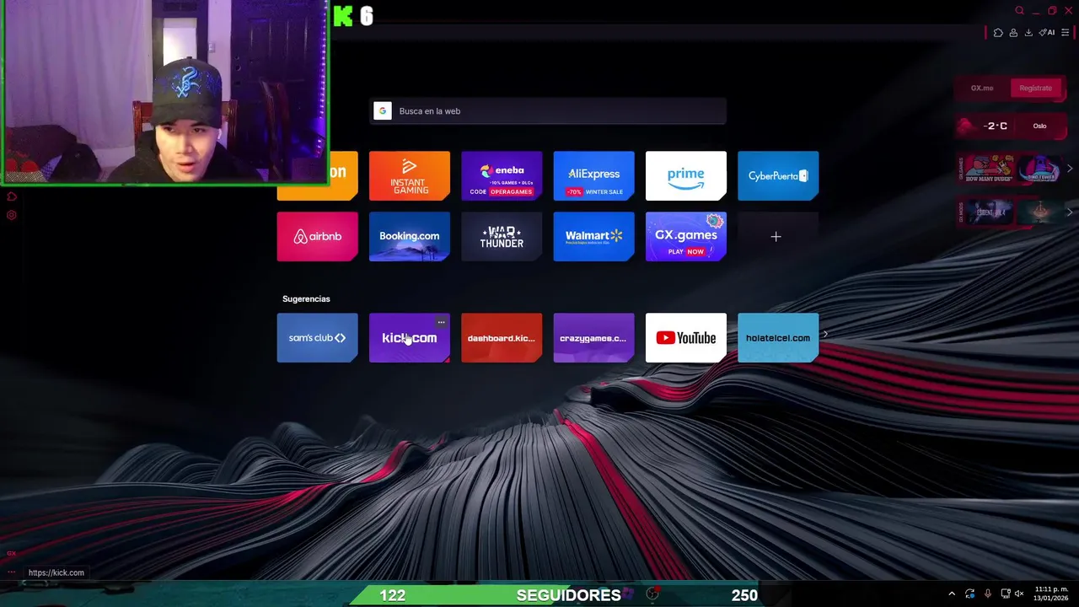Open the Downloads icon in toolbar

click(x=1028, y=33)
